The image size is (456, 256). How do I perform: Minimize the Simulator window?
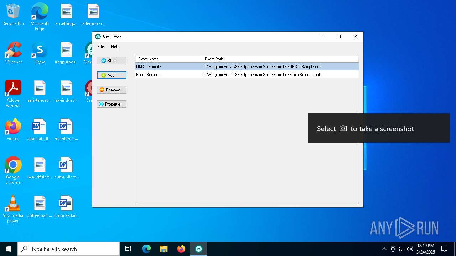click(323, 37)
